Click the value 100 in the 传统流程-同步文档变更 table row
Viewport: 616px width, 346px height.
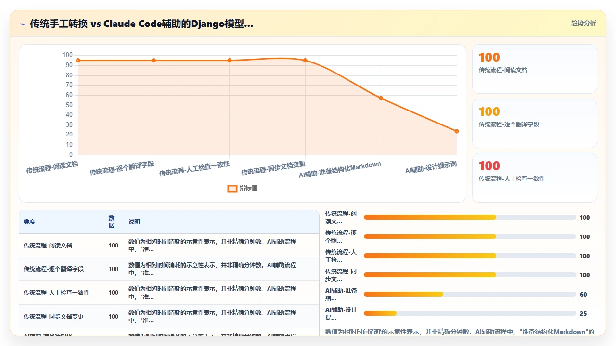pyautogui.click(x=113, y=317)
